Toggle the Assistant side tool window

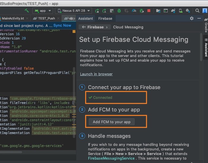(206, 48)
